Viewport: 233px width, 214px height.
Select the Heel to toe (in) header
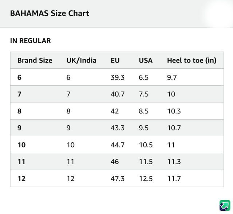(192, 60)
